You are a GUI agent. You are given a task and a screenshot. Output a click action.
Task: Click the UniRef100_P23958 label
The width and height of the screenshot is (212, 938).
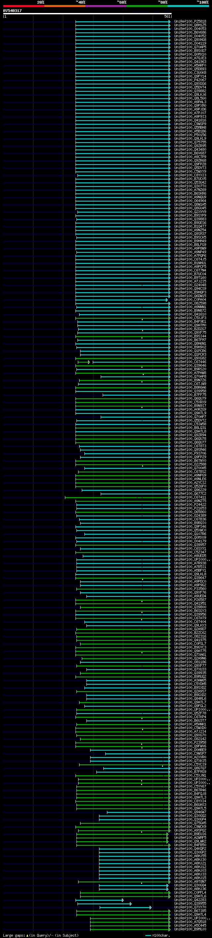[x=190, y=742]
